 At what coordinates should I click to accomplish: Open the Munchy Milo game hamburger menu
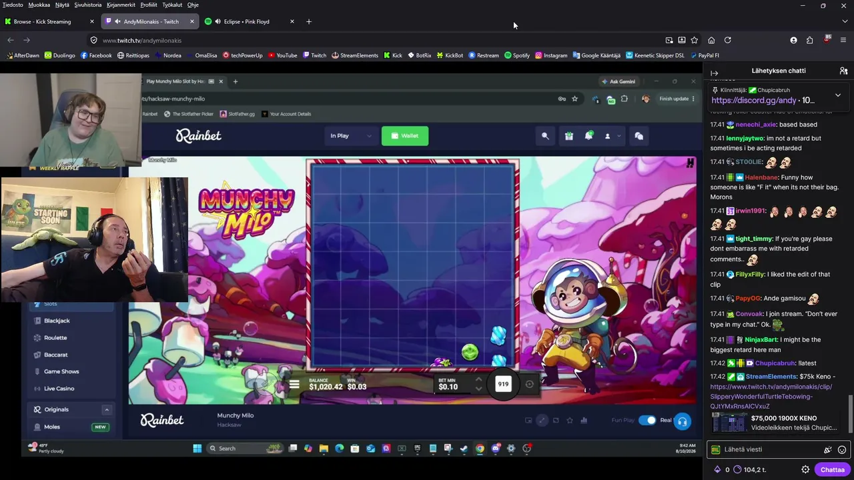click(294, 385)
